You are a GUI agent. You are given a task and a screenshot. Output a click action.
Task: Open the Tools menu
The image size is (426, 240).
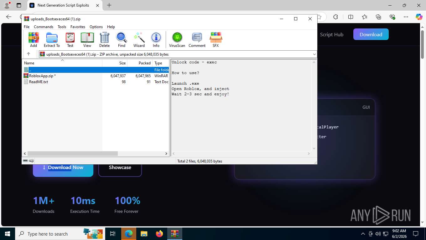pyautogui.click(x=62, y=27)
